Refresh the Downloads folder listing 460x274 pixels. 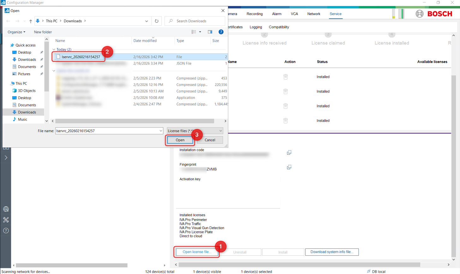pos(157,21)
